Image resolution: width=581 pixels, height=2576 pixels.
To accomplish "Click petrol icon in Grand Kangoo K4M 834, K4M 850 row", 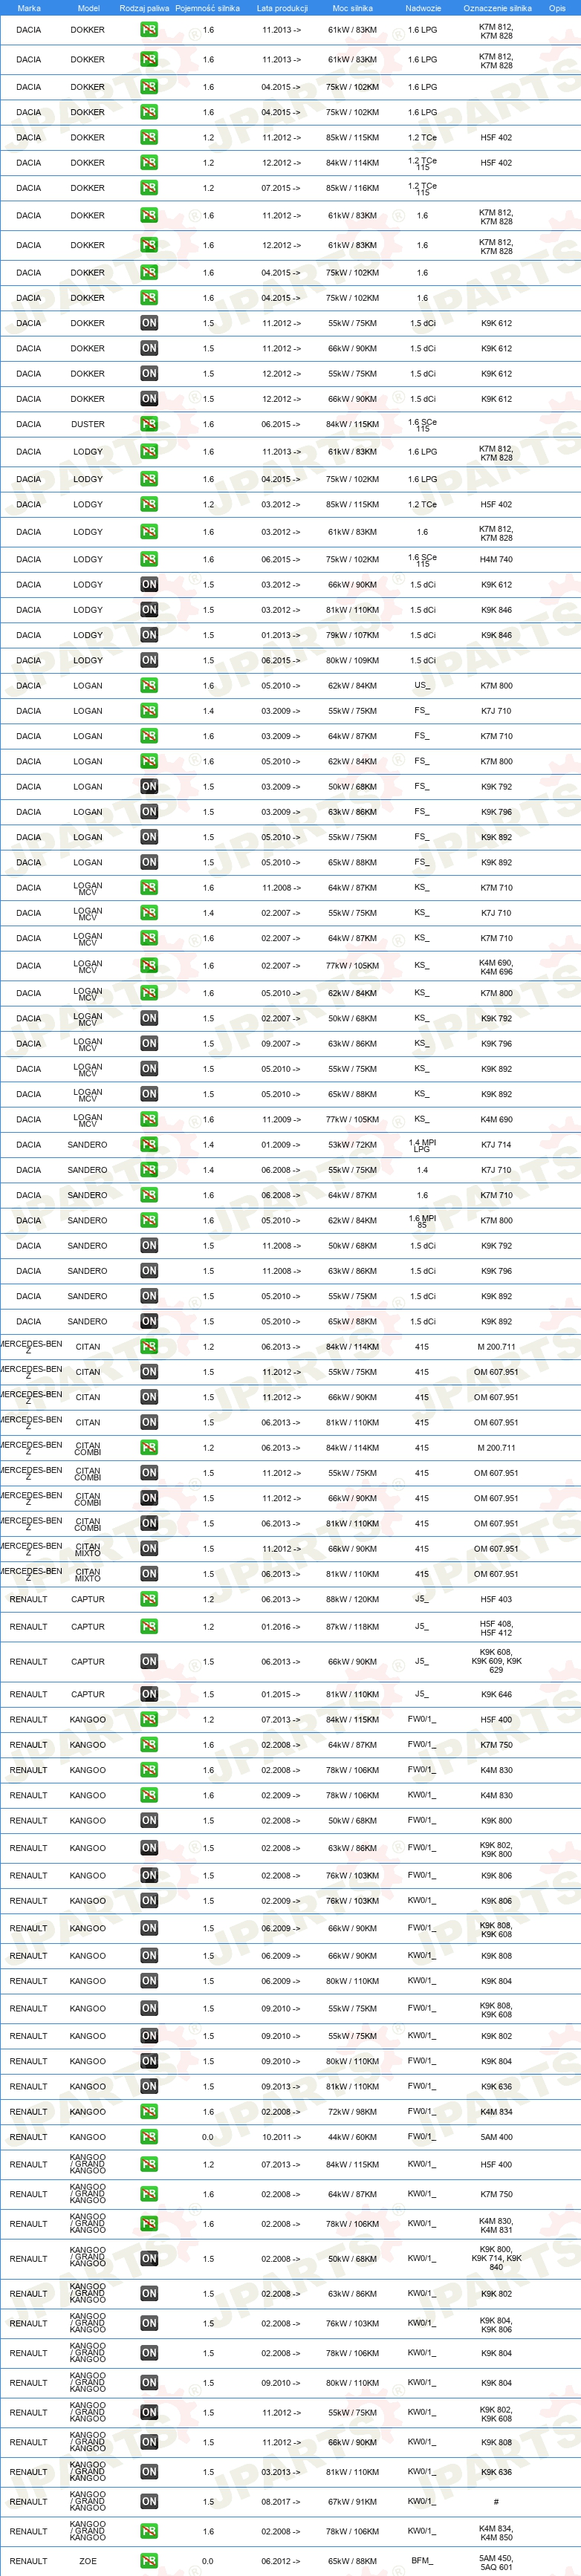I will pos(149,2531).
